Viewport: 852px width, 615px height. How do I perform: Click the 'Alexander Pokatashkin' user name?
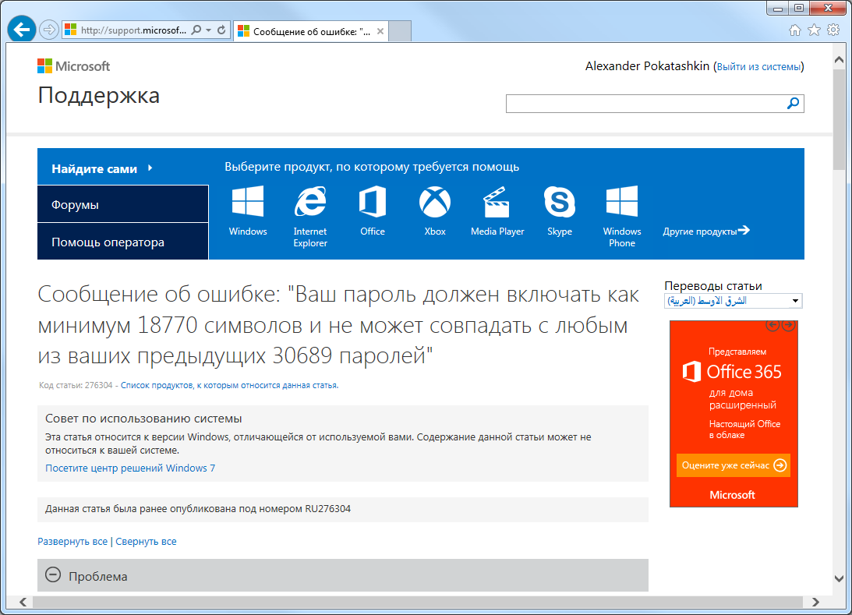[x=647, y=66]
